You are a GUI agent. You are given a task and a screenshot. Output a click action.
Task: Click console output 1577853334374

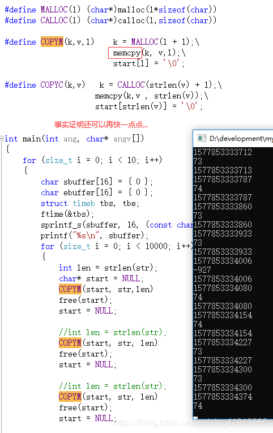click(x=223, y=397)
